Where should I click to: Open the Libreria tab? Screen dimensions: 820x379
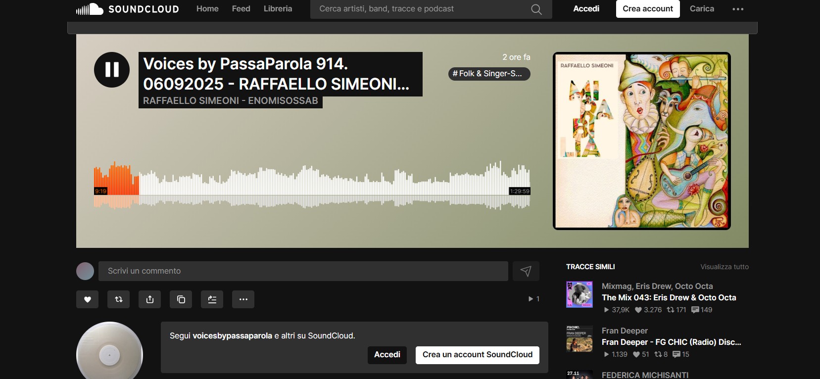point(278,9)
